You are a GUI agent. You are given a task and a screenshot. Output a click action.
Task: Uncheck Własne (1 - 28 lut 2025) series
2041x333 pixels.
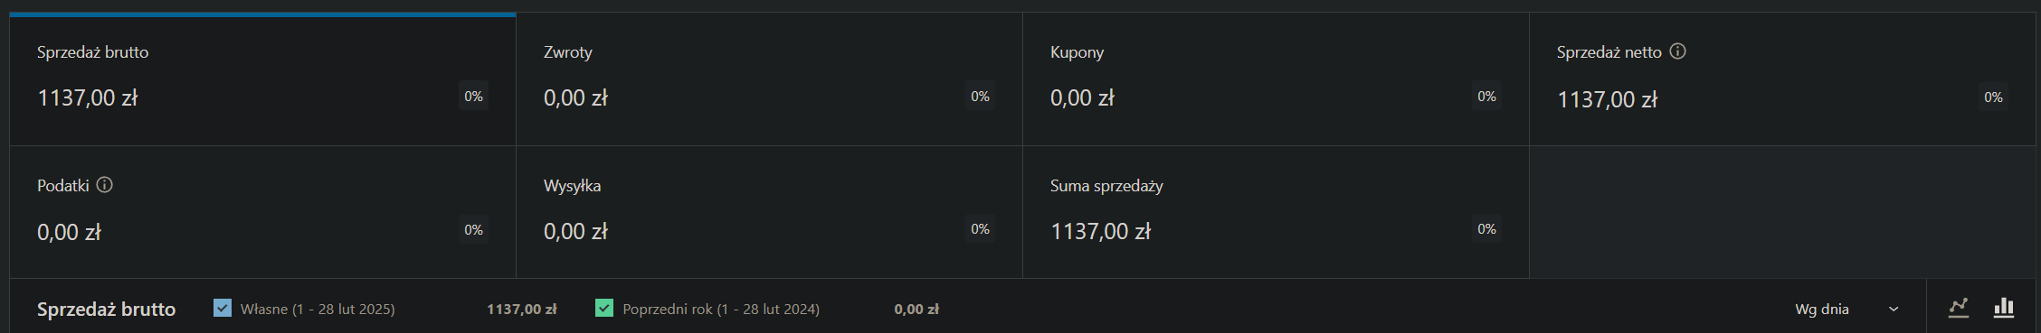coord(223,308)
